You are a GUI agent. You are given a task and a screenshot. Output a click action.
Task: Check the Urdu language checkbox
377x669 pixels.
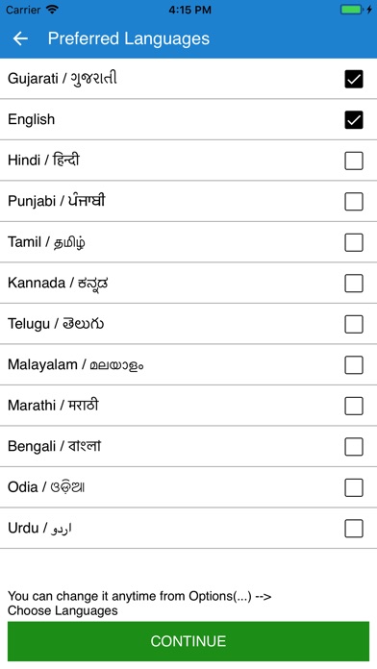[x=354, y=529]
